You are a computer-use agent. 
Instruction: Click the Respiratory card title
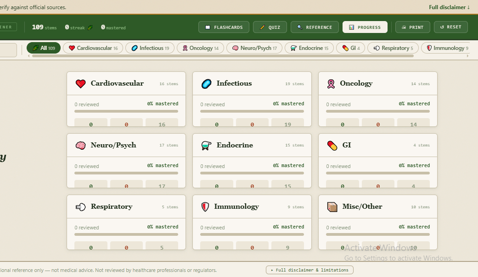pos(112,207)
